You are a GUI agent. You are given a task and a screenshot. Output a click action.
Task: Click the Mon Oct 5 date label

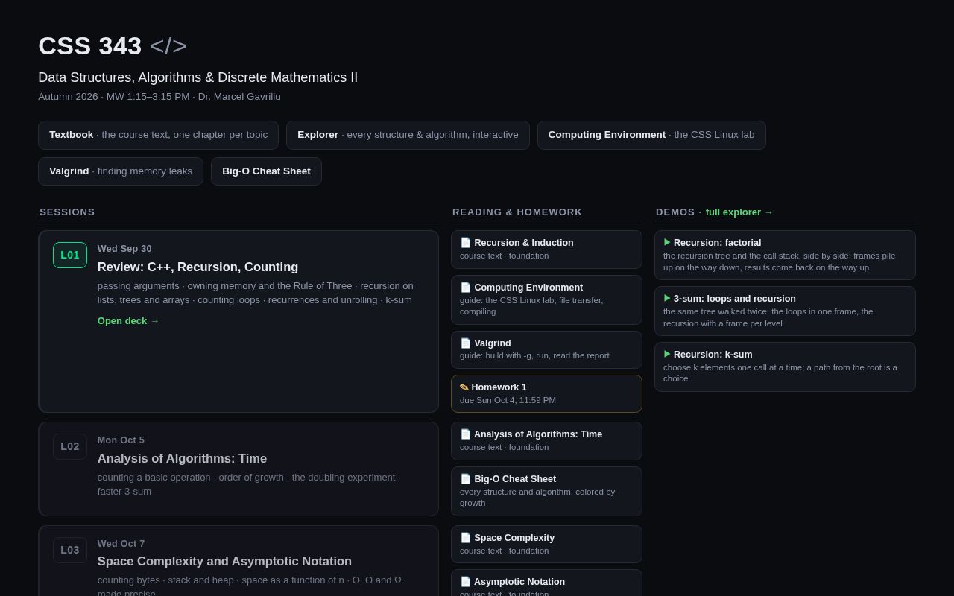pos(121,440)
